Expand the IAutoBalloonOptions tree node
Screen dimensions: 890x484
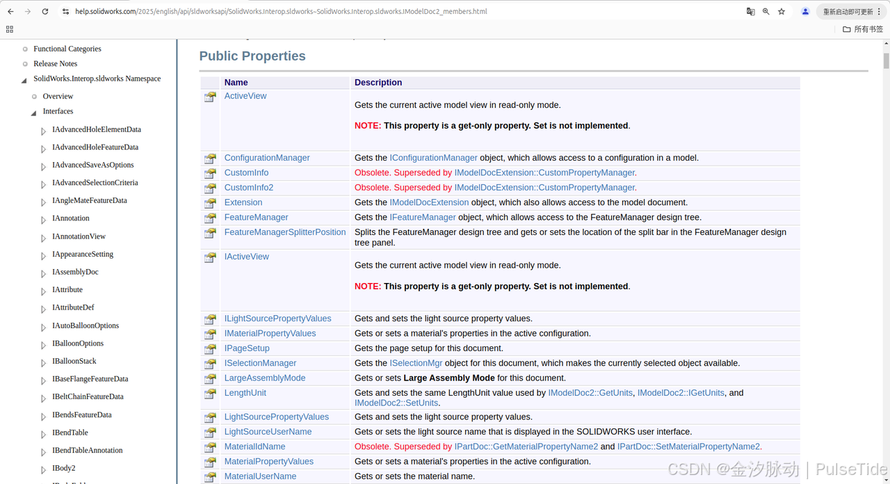pyautogui.click(x=43, y=326)
